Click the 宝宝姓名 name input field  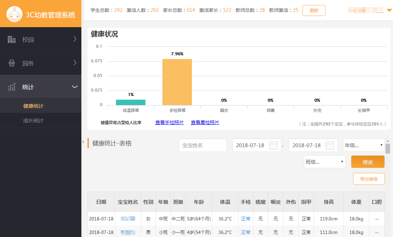202,145
